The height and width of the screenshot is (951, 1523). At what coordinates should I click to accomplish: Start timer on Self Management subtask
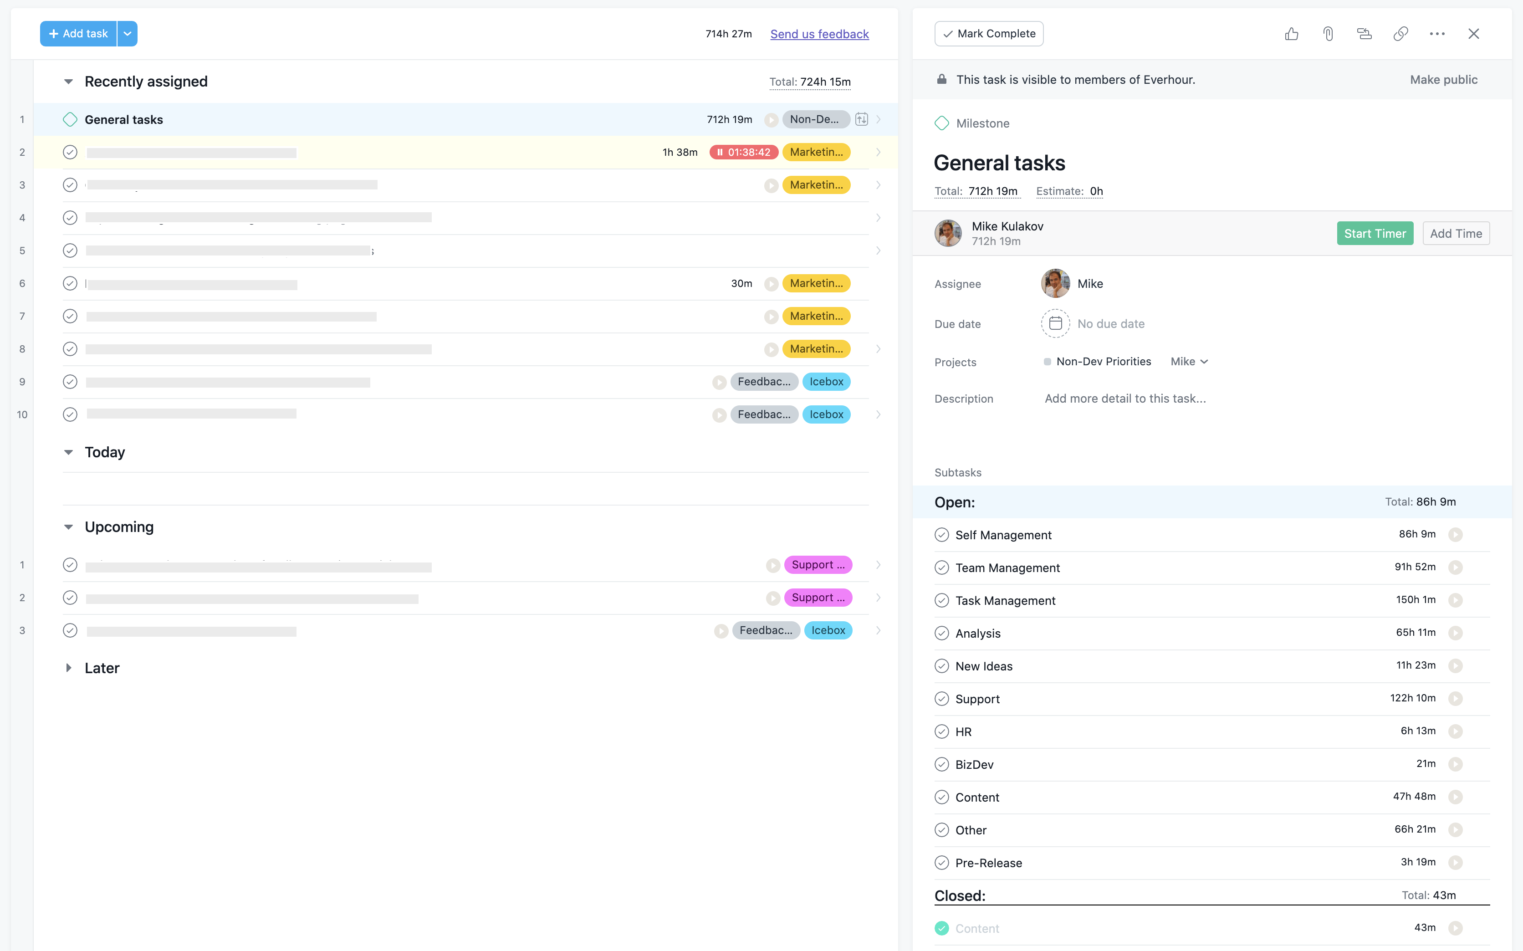[1455, 535]
